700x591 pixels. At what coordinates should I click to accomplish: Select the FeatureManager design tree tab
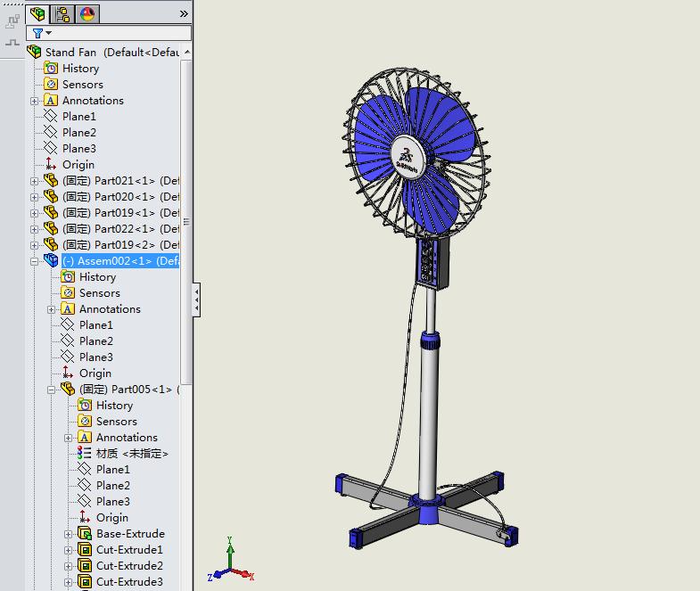(37, 13)
